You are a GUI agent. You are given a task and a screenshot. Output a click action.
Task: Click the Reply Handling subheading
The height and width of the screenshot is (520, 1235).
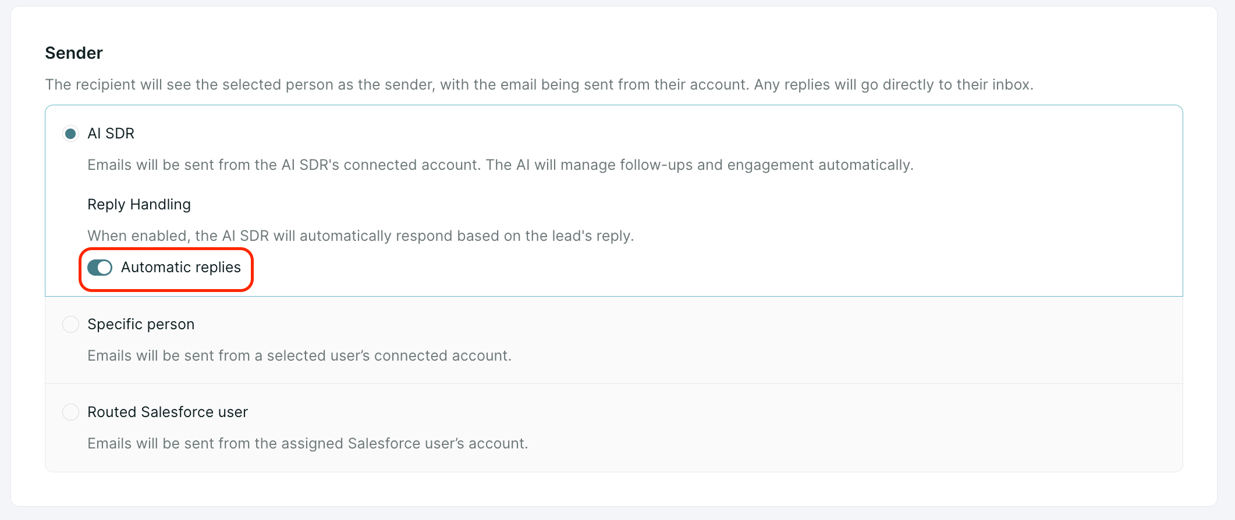[139, 205]
